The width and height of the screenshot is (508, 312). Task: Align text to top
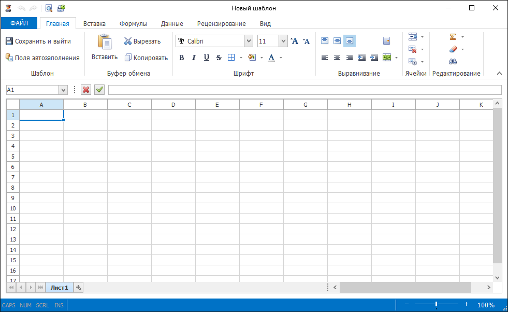coord(325,41)
